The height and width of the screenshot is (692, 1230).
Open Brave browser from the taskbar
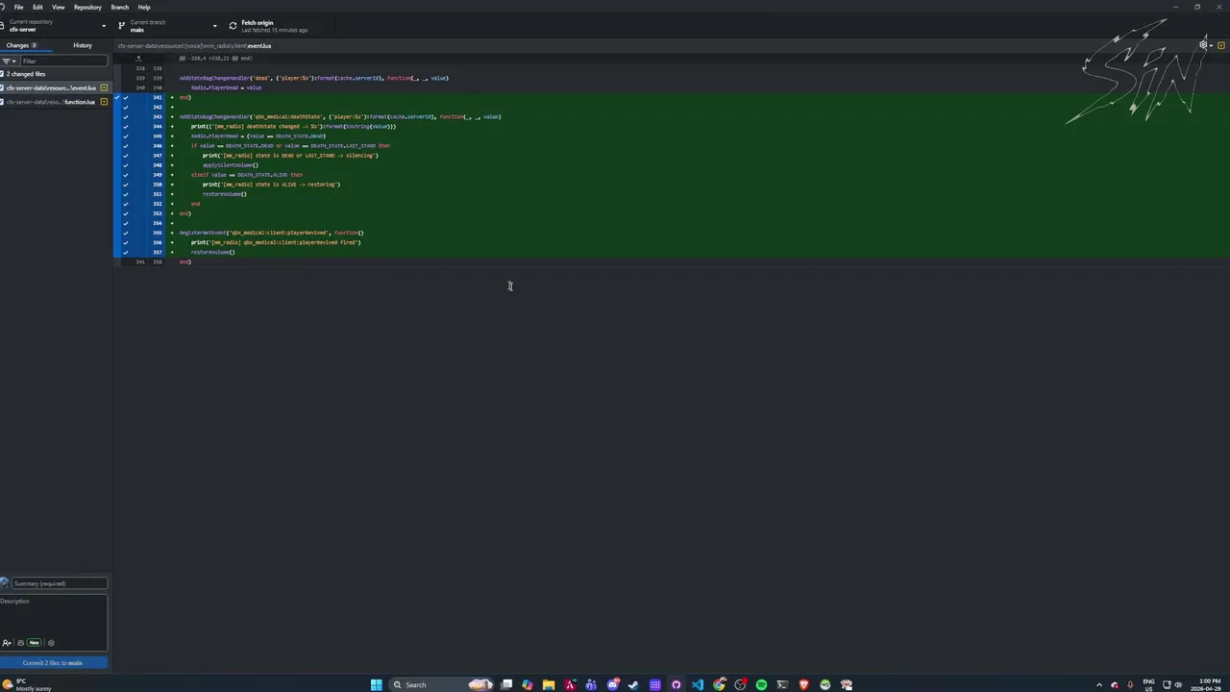coord(804,684)
